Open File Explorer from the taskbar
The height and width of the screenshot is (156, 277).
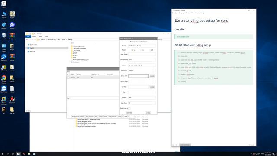(29, 154)
